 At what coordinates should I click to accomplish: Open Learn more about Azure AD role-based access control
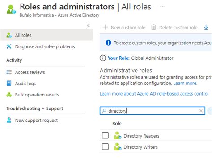154,94
